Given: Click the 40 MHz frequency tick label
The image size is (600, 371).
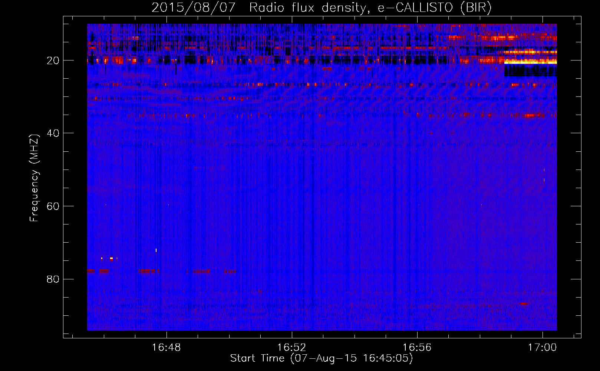Looking at the screenshot, I should [53, 133].
